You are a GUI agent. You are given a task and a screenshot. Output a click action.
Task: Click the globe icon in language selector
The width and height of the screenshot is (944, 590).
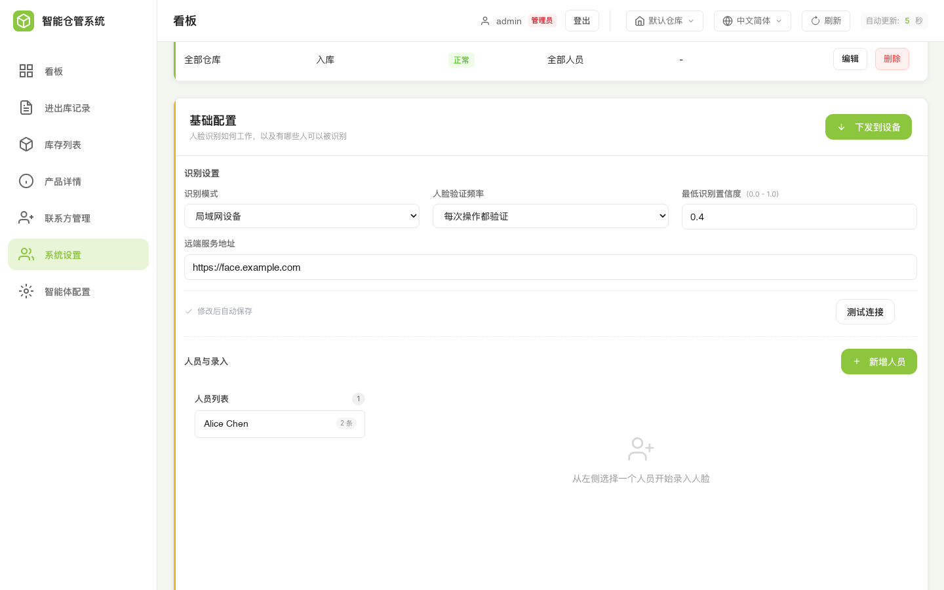728,21
